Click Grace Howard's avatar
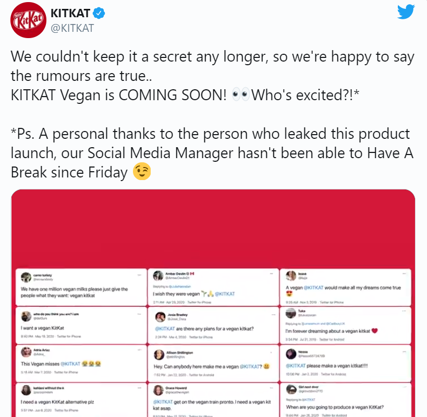Screen dimensions: 427x417 158,390
